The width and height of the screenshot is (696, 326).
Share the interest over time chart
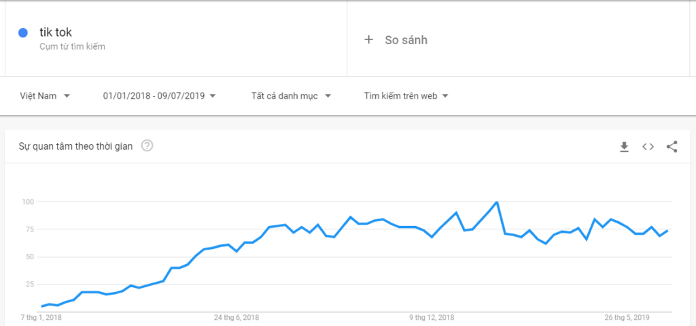coord(672,147)
